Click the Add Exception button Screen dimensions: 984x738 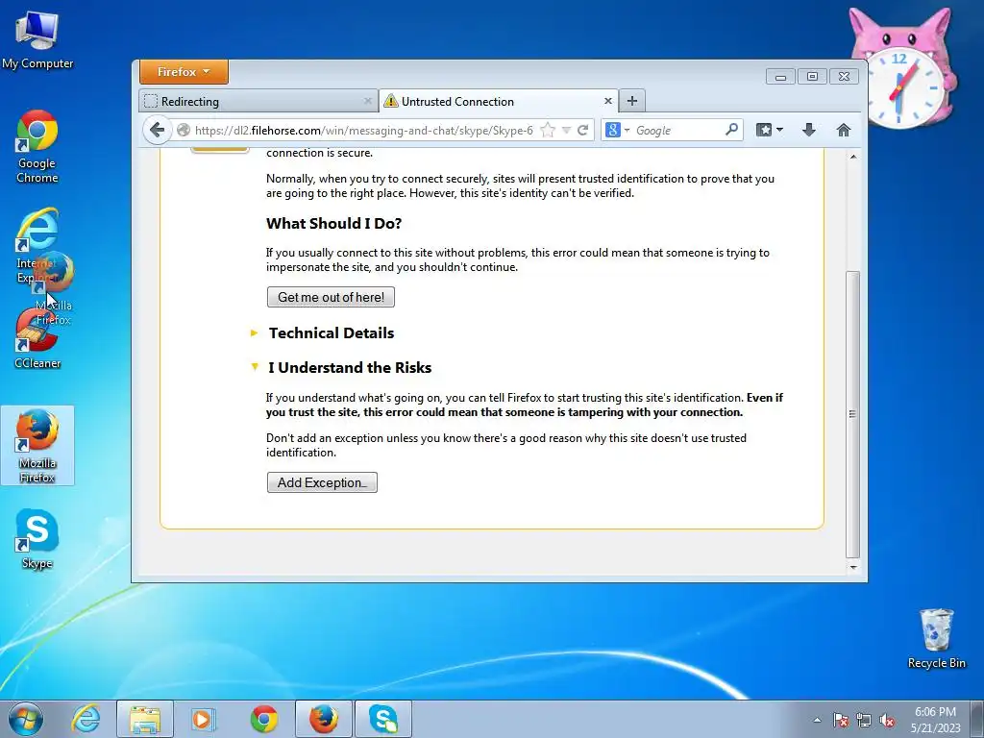tap(322, 482)
